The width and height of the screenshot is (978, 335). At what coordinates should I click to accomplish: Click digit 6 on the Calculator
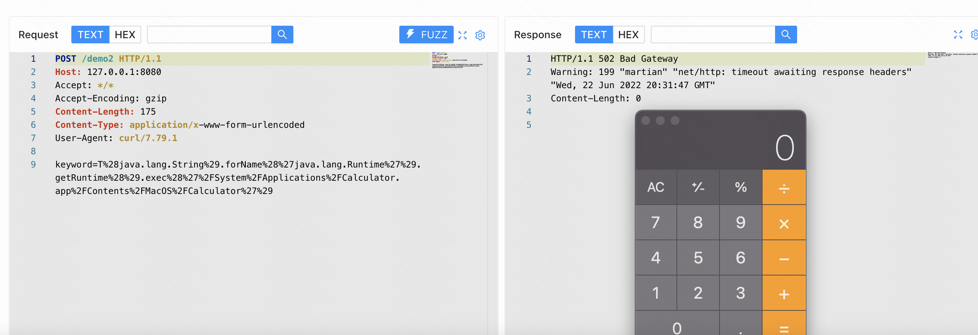coord(740,258)
